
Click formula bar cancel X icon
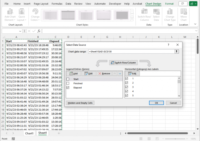click(x=29, y=31)
